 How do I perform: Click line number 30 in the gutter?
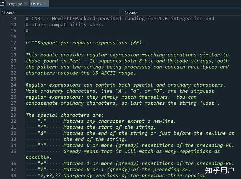click(x=13, y=121)
